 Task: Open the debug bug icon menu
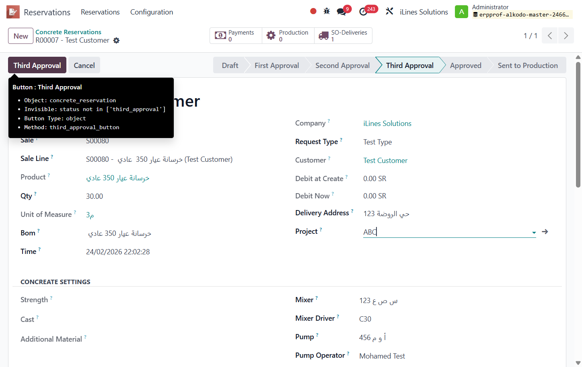coord(327,11)
